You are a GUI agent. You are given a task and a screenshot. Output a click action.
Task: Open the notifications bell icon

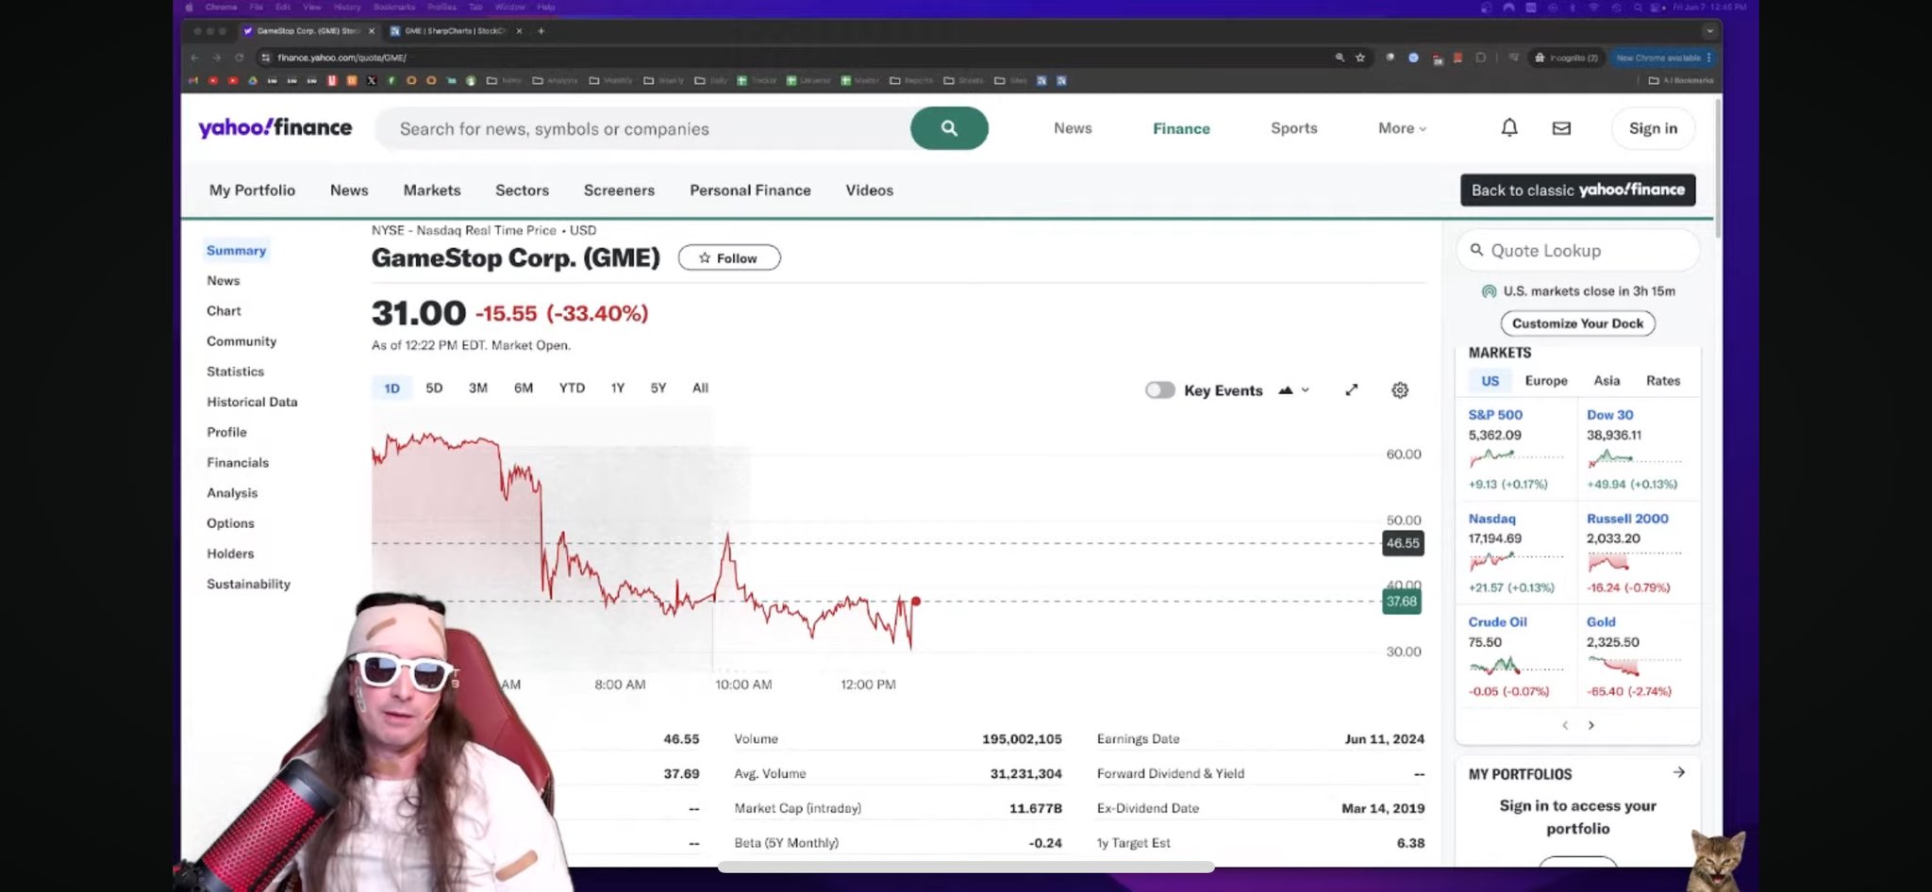coord(1509,128)
